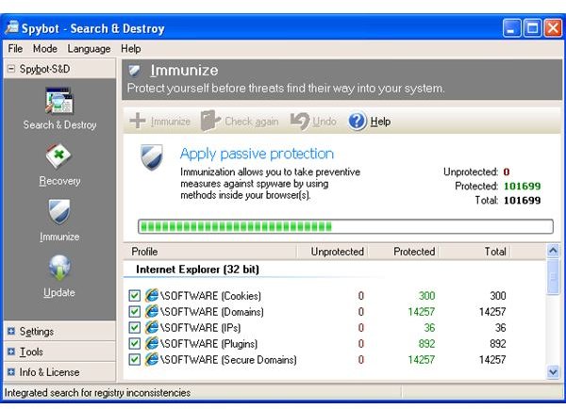Expand the Settings sidebar section

coord(11,331)
